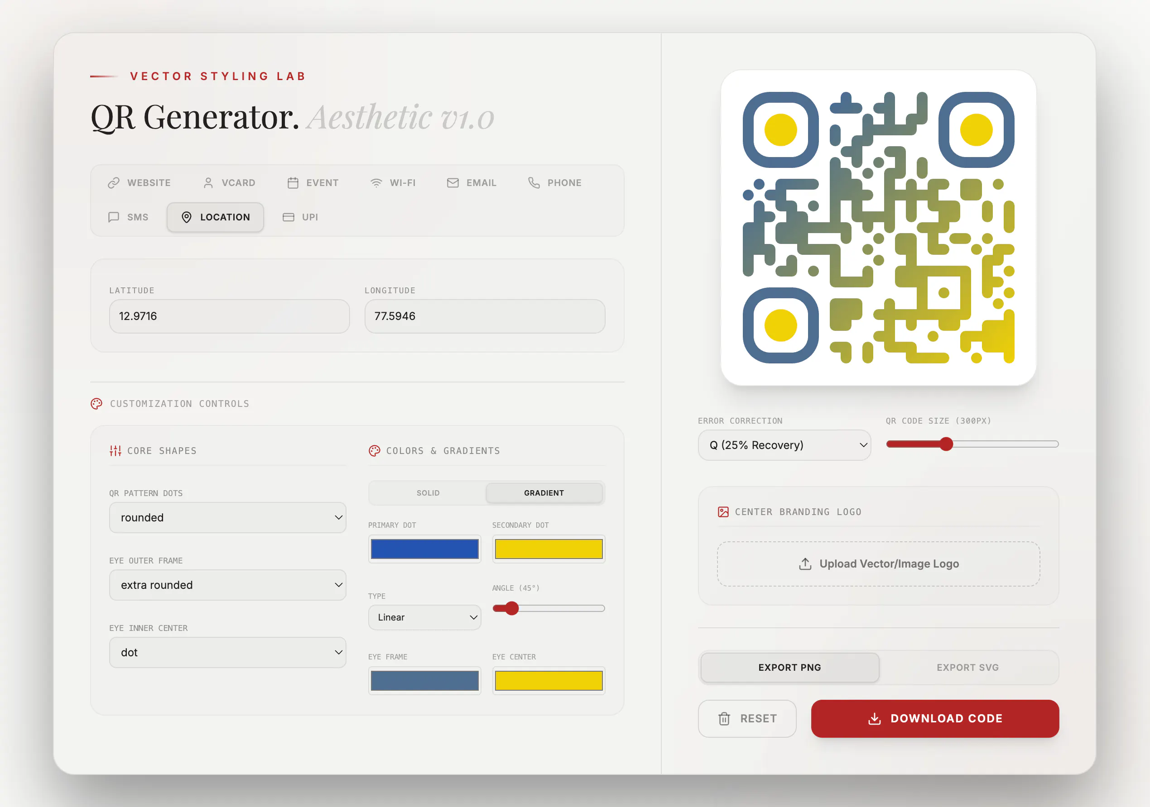Open the Eye Center color swatch
The width and height of the screenshot is (1150, 807).
(549, 681)
